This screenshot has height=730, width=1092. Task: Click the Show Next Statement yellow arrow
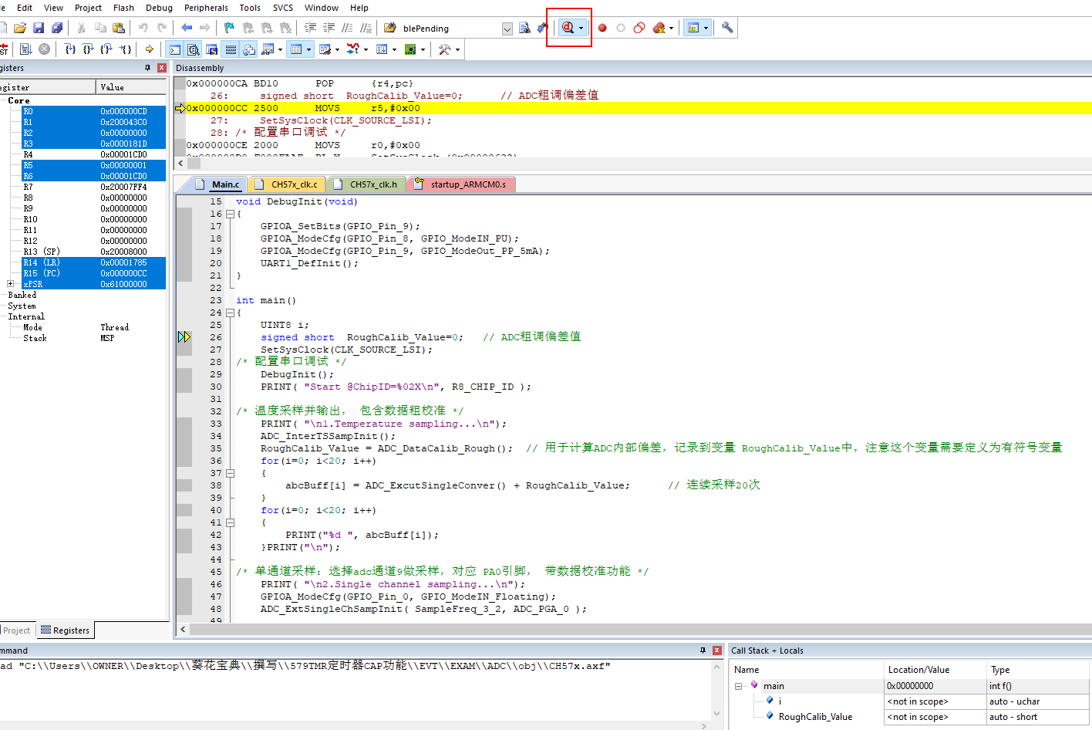pos(150,49)
